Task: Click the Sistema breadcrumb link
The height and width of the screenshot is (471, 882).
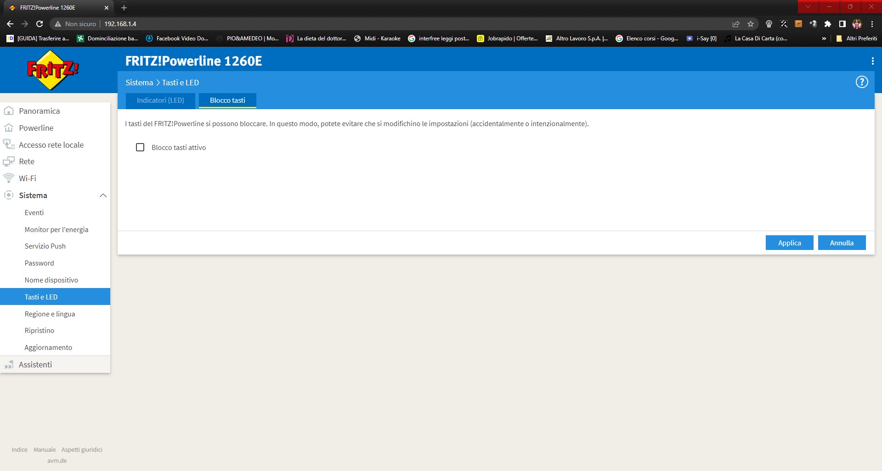Action: (139, 83)
